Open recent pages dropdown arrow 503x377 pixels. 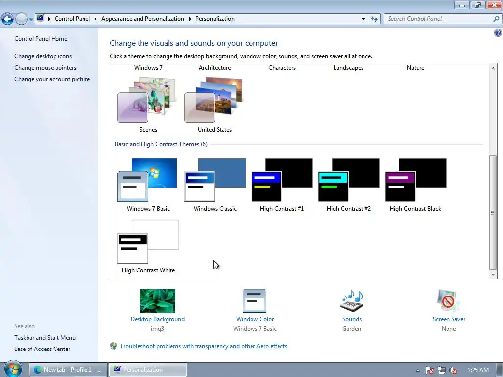(31, 19)
